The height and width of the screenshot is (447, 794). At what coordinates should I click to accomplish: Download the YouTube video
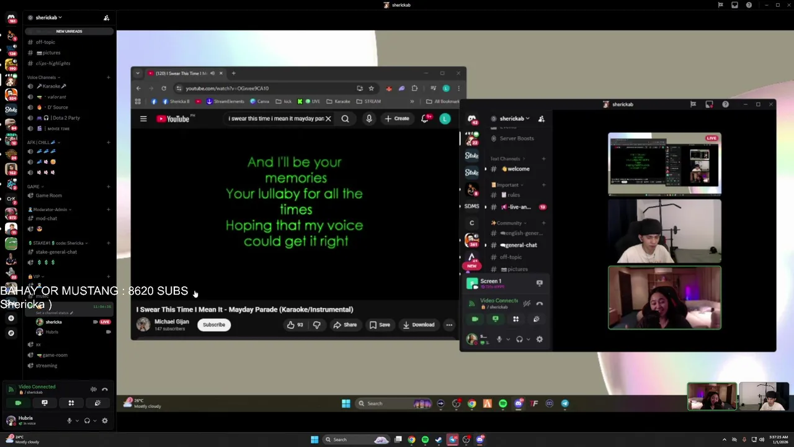(x=418, y=325)
